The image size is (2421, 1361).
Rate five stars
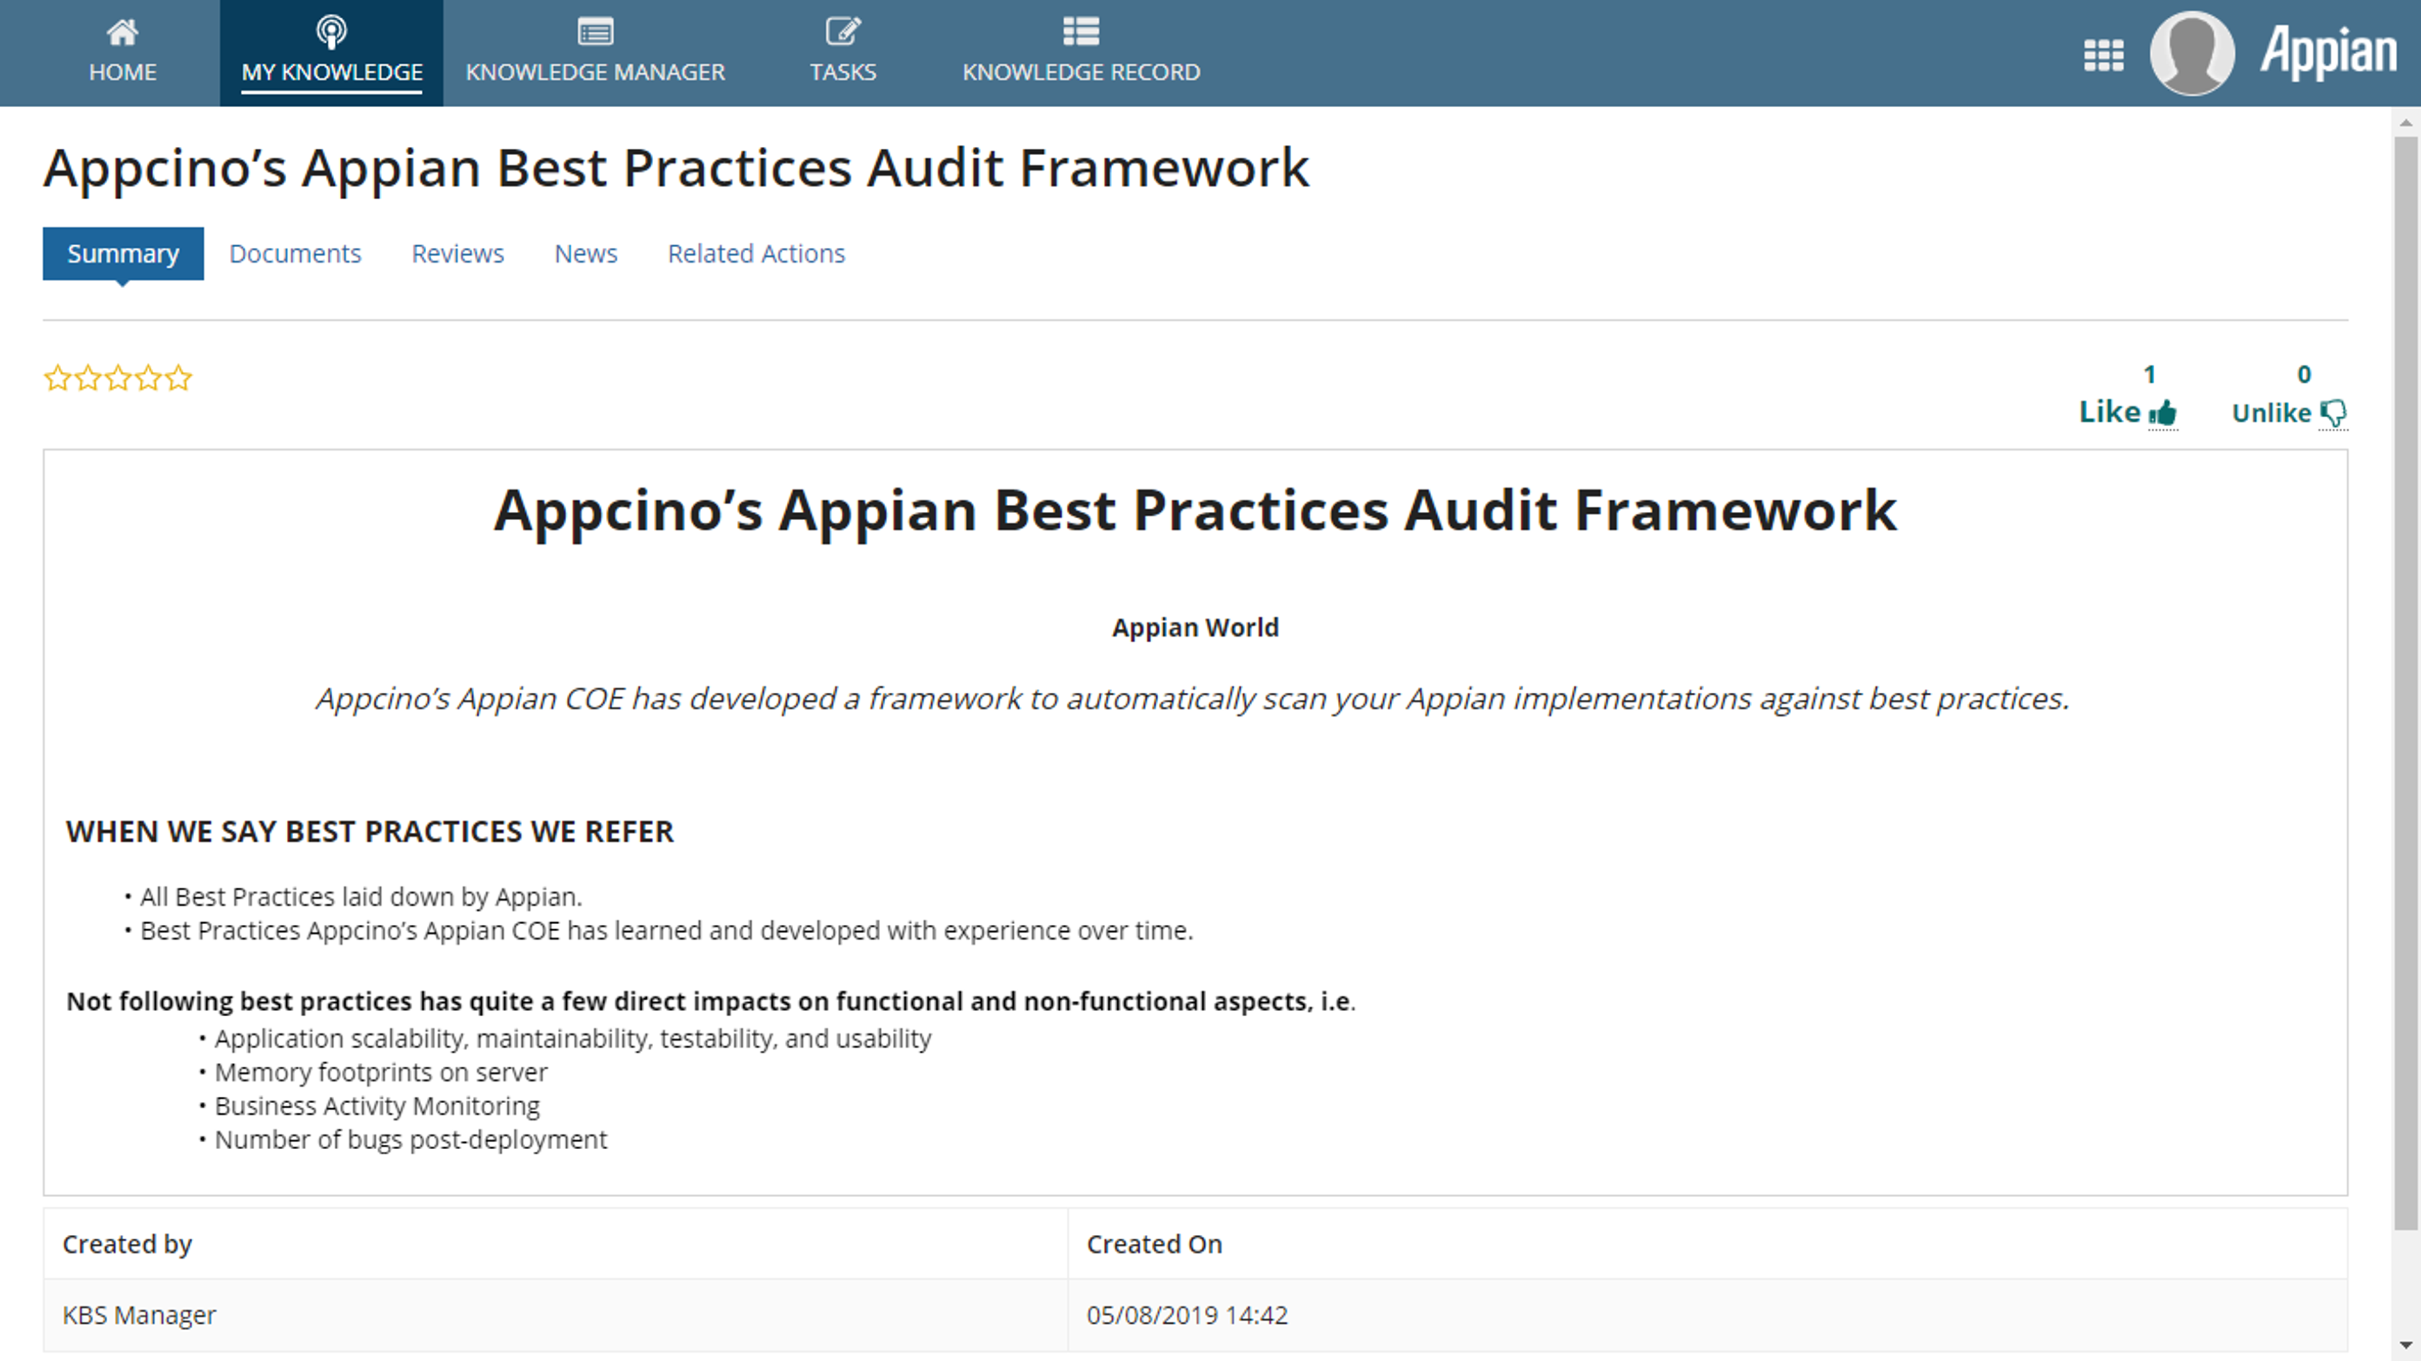pos(178,378)
